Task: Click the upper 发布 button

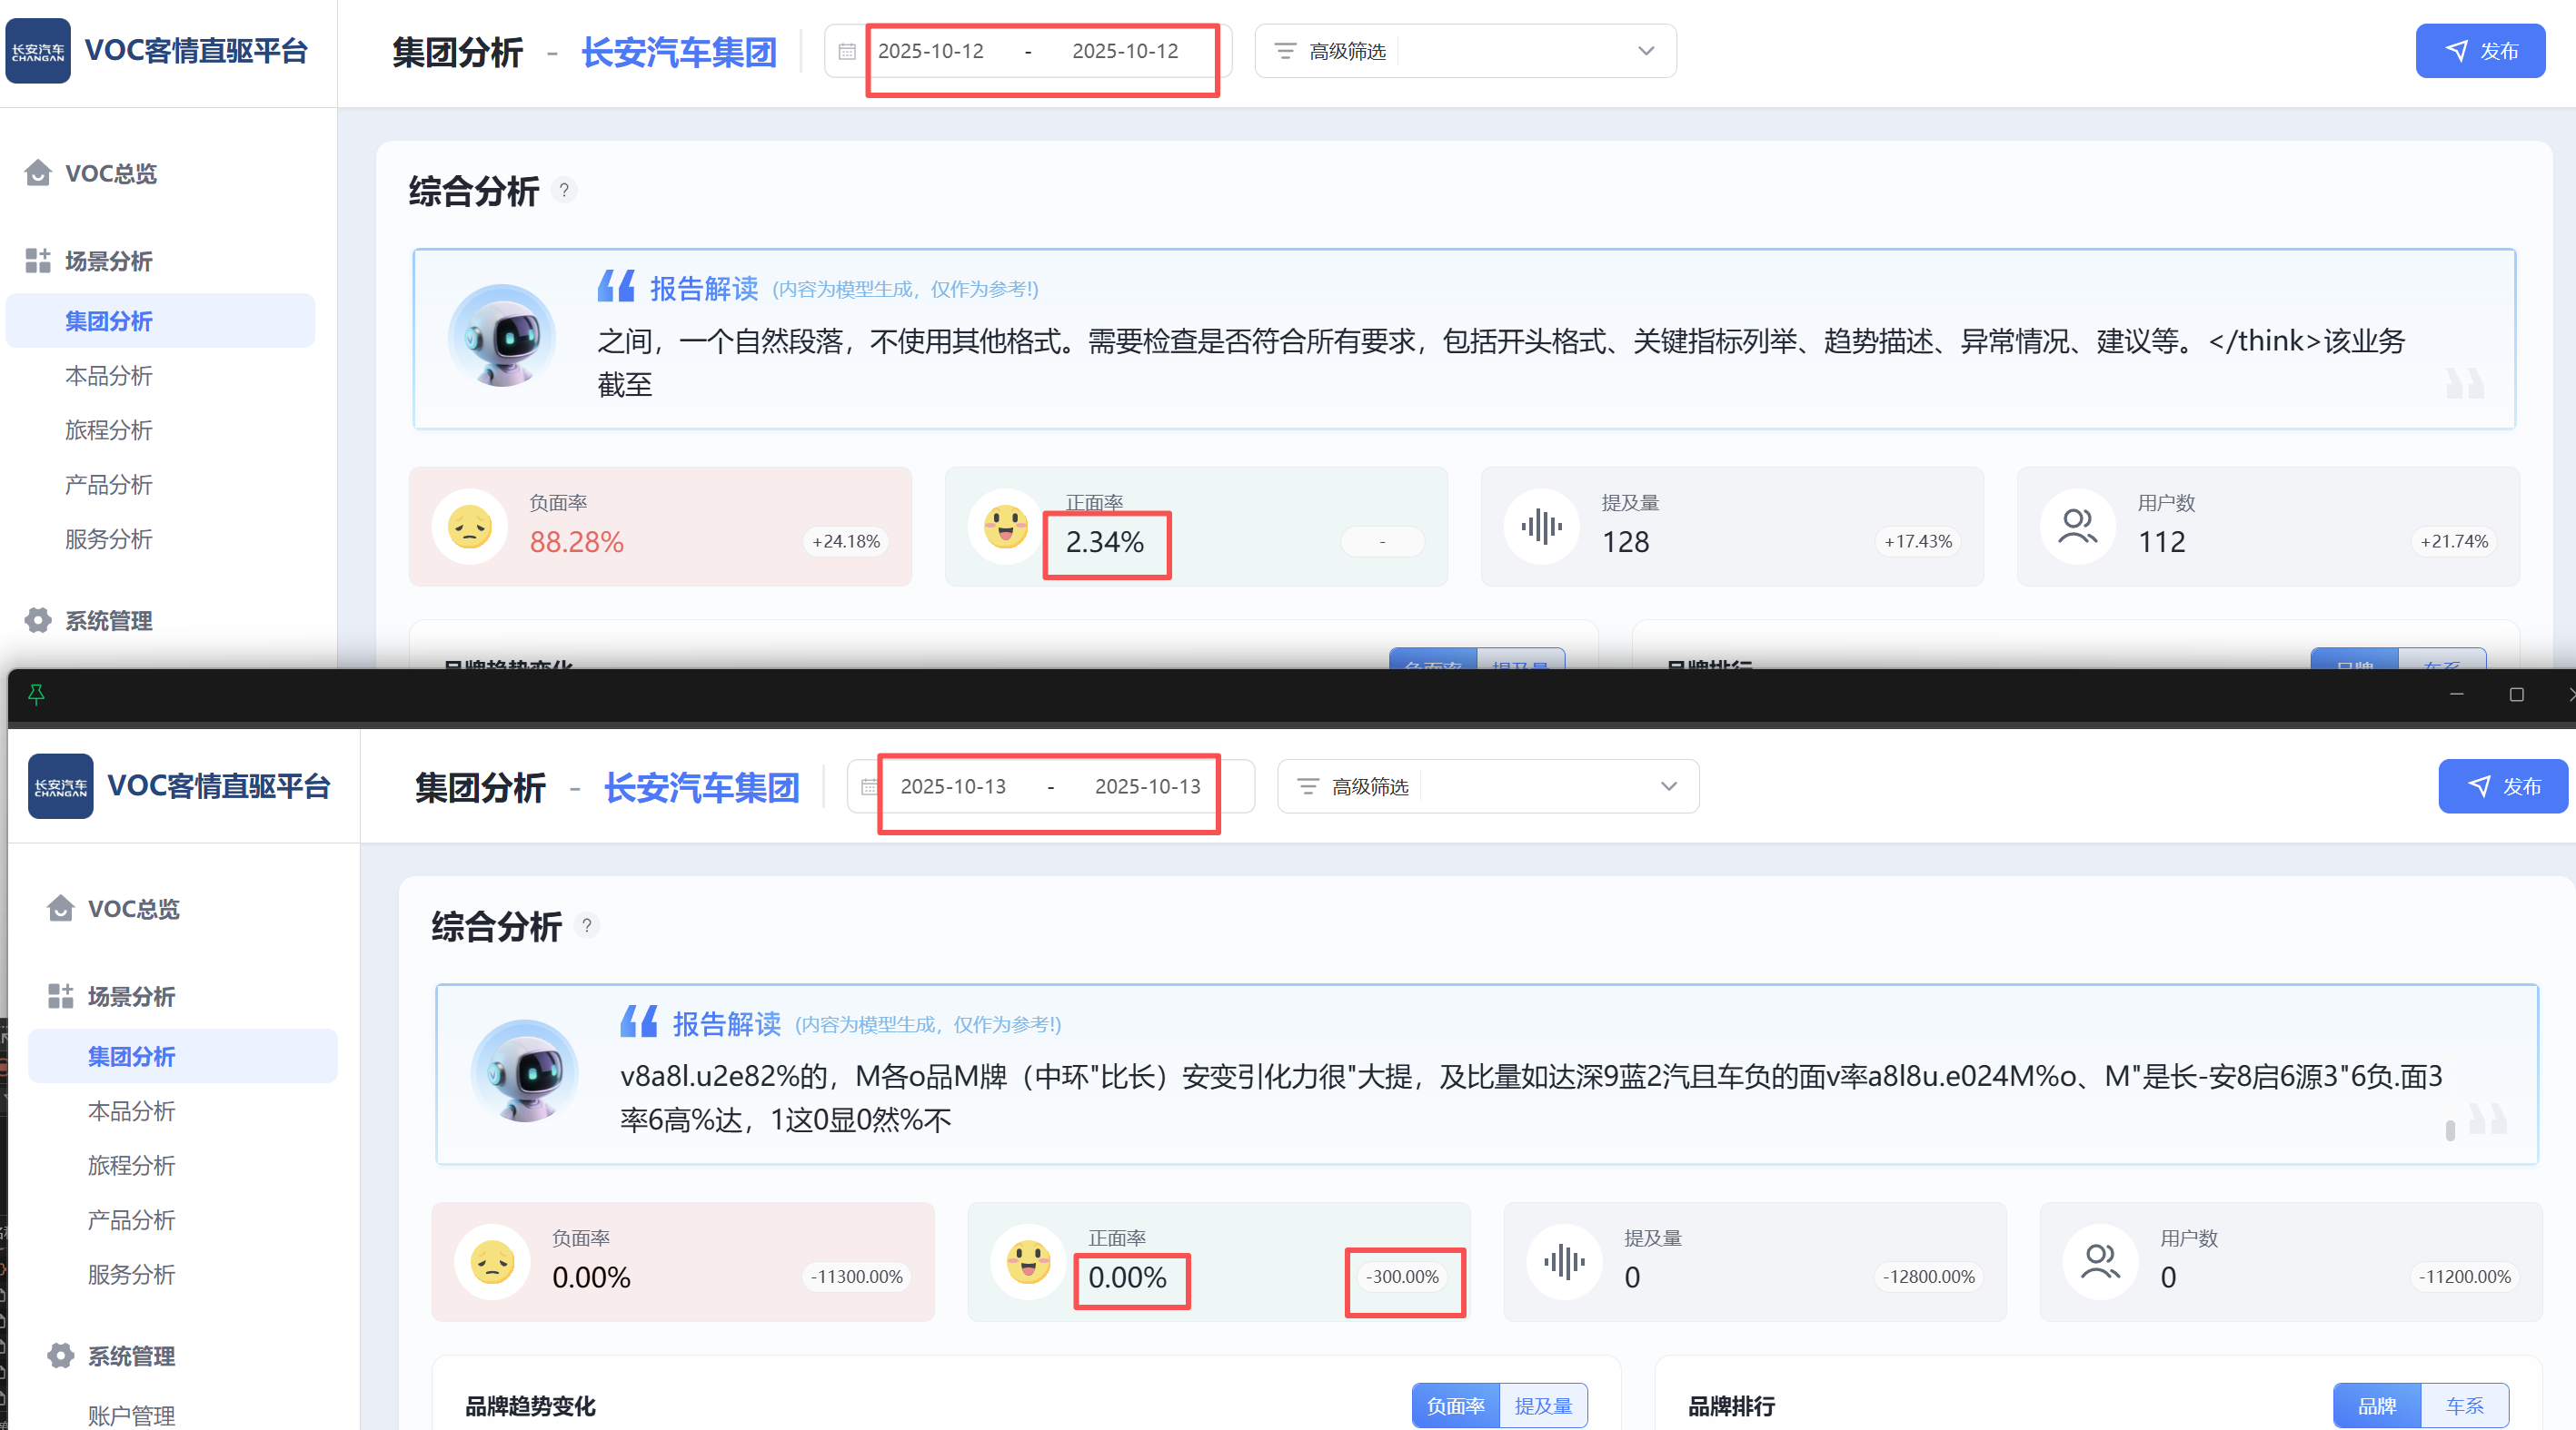Action: pyautogui.click(x=2480, y=51)
